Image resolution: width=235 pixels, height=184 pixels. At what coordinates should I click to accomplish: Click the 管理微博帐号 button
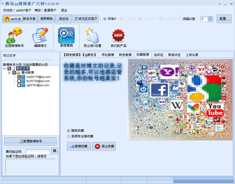pyautogui.click(x=30, y=141)
